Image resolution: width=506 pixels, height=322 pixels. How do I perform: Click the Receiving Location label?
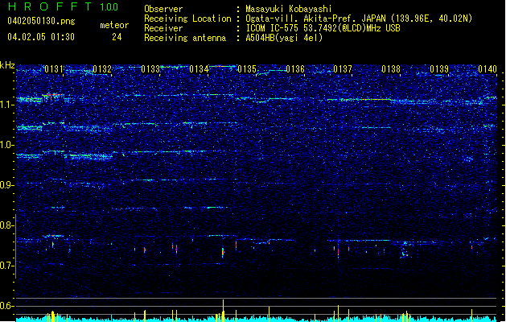tap(187, 19)
